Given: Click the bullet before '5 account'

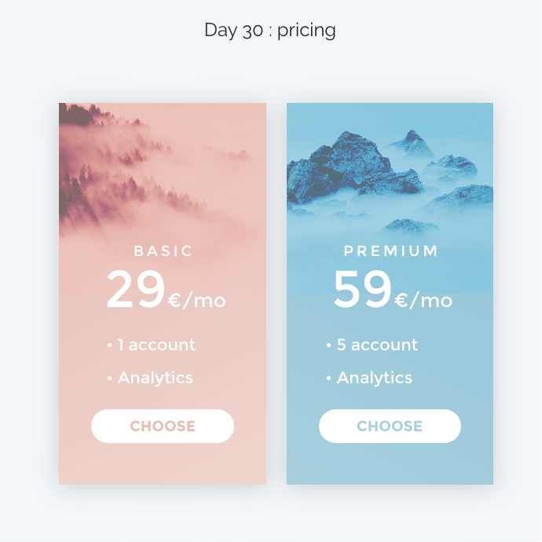Looking at the screenshot, I should pos(328,345).
